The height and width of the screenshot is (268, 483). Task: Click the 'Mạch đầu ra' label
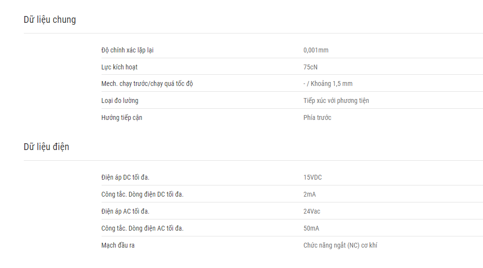click(x=118, y=245)
